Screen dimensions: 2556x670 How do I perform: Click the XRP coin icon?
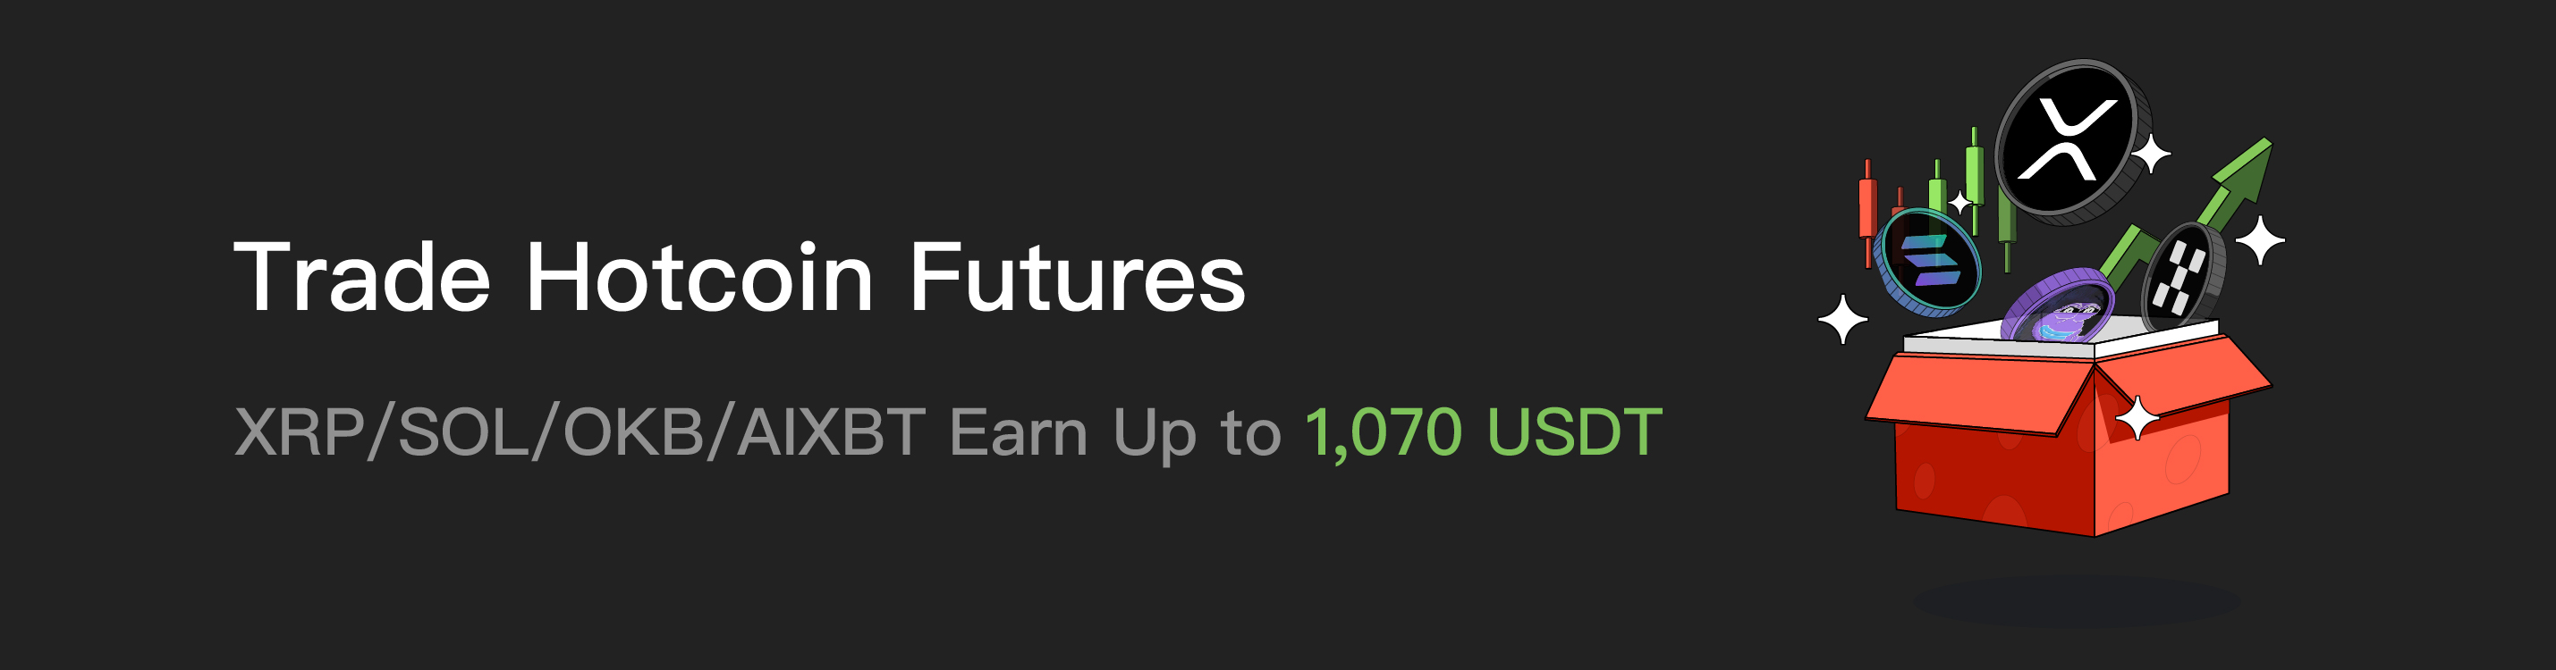pyautogui.click(x=2072, y=141)
